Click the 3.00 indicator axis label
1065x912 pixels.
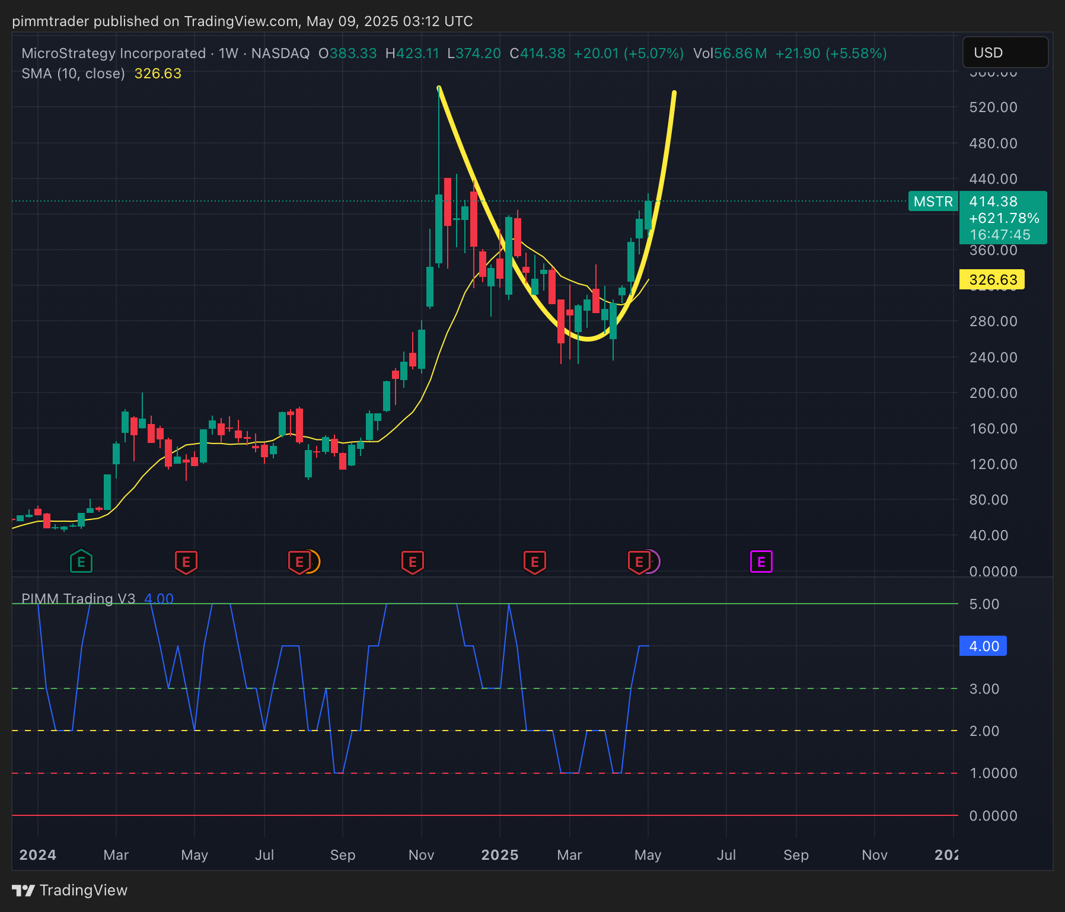(984, 689)
